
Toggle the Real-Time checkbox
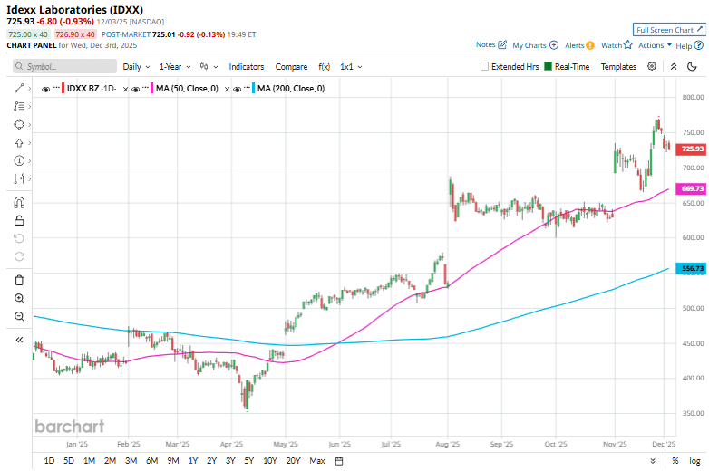[549, 67]
